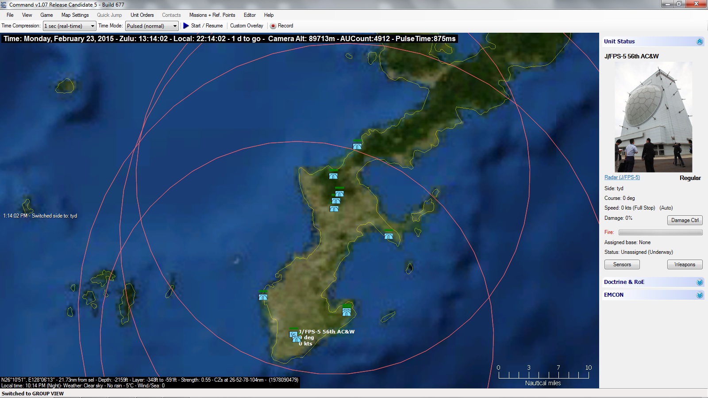Select the bottom unit icon in the central three-unit cluster
708x398 pixels.
click(x=334, y=208)
